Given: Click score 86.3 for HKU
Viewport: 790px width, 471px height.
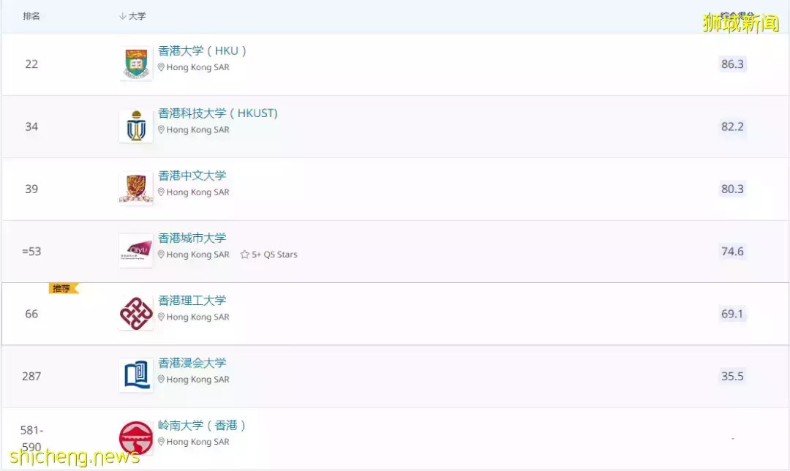Looking at the screenshot, I should click(732, 64).
